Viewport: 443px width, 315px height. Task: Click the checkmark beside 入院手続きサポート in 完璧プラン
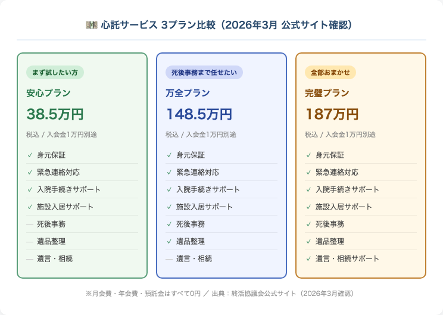308,189
